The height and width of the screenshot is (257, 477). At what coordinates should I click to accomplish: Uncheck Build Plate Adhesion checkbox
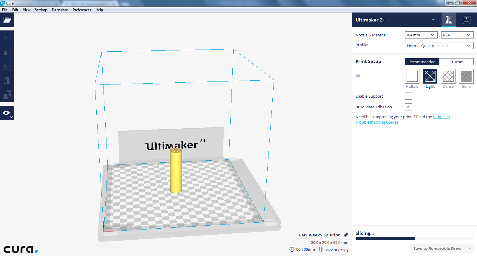408,107
